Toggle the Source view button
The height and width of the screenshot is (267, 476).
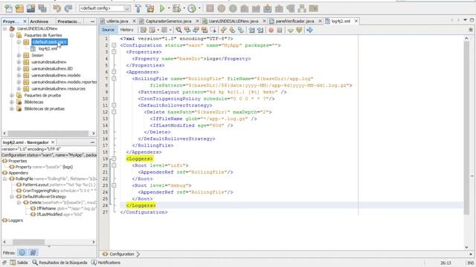point(108,30)
